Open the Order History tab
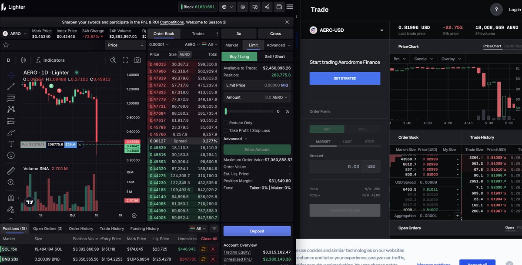 click(x=81, y=229)
